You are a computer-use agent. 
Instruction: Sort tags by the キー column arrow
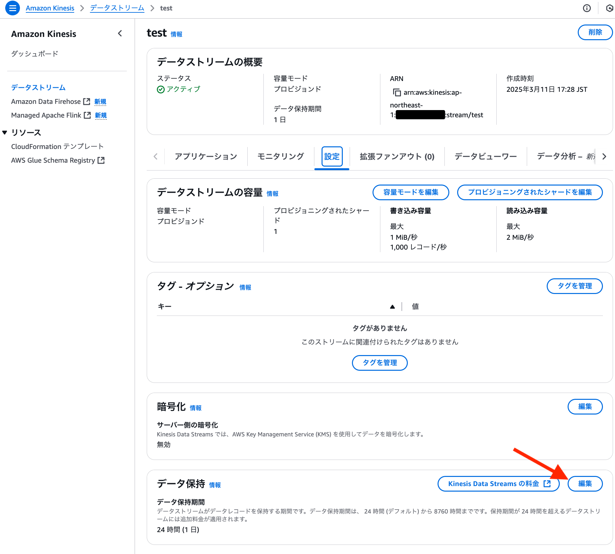tap(392, 307)
